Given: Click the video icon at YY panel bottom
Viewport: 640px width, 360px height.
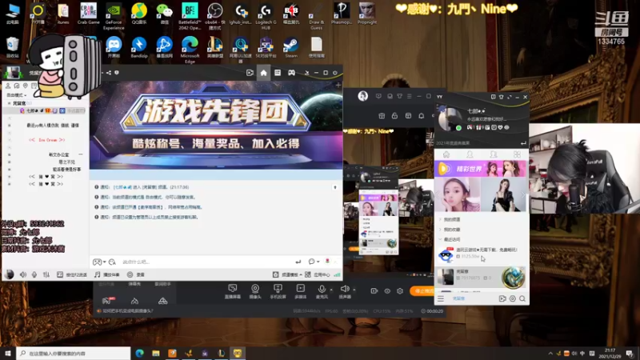Looking at the screenshot, I should coord(502,298).
